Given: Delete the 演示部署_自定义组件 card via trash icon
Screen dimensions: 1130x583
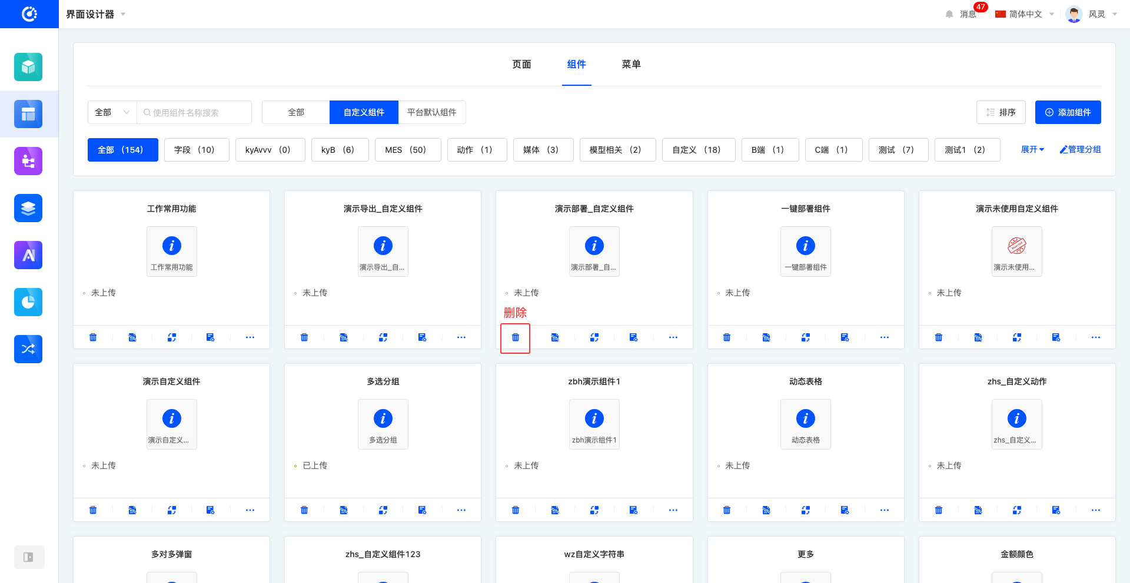Looking at the screenshot, I should pyautogui.click(x=515, y=337).
